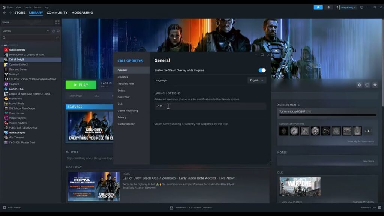Open the Help menu
Viewport: 384px width, 216px height.
point(46,7)
